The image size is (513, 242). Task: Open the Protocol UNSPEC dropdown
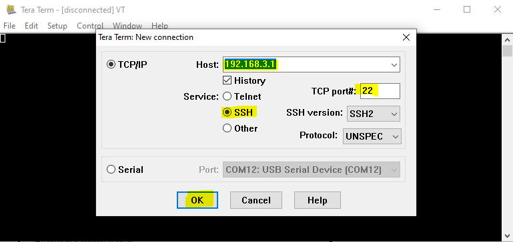click(x=372, y=136)
